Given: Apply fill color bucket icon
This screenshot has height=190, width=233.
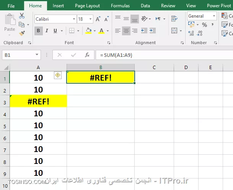Looking at the screenshot, I should pyautogui.click(x=88, y=31).
